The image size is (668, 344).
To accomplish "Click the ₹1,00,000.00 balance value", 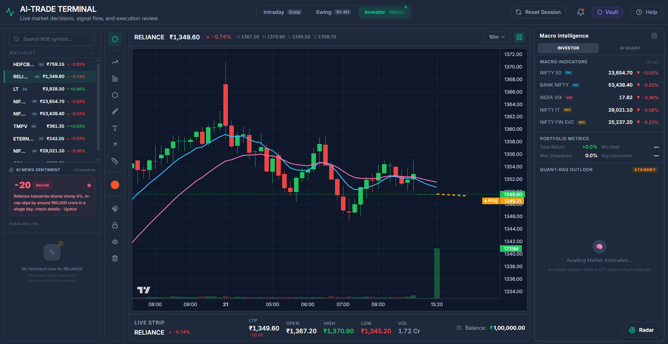I will (x=507, y=328).
